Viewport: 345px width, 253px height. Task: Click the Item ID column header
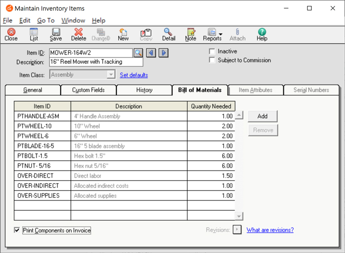tap(42, 106)
